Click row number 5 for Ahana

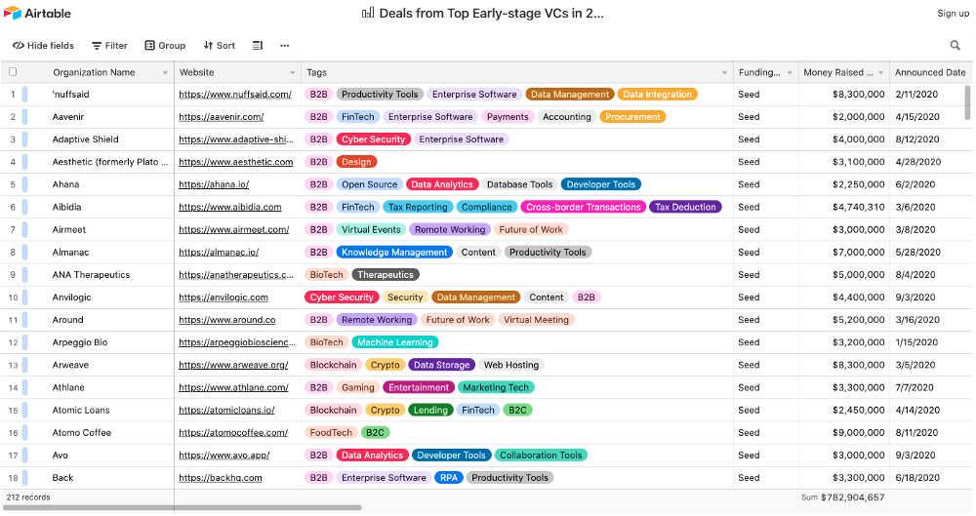coord(13,184)
